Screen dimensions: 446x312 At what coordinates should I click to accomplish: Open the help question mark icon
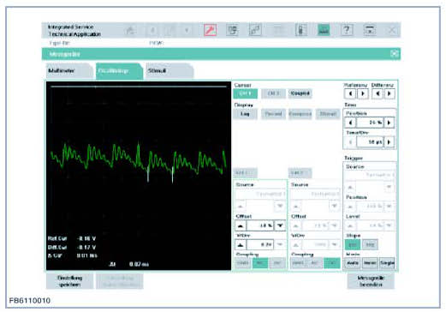(347, 30)
